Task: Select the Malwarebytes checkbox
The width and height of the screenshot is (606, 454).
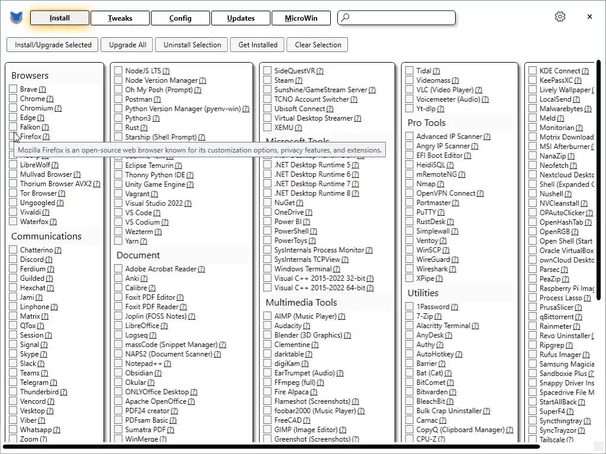Action: (533, 108)
